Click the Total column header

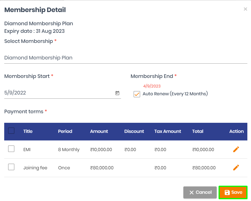[198, 131]
